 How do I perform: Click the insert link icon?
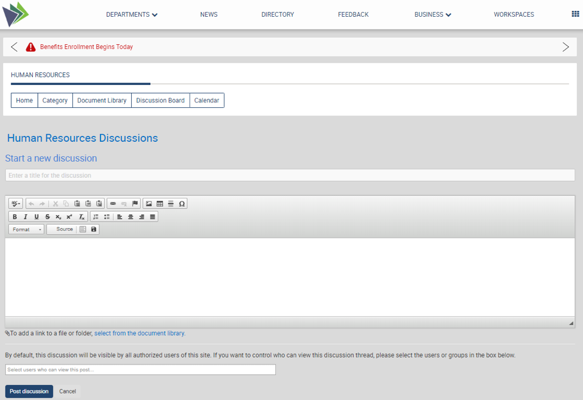[x=113, y=204]
